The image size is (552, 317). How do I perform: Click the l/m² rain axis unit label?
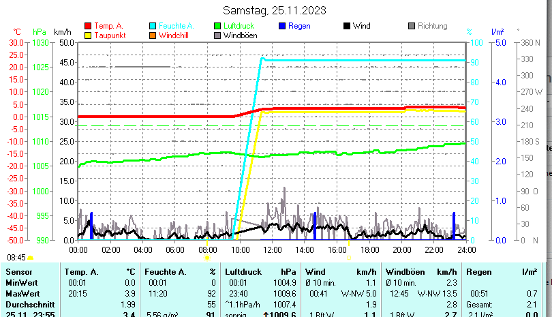coord(497,32)
